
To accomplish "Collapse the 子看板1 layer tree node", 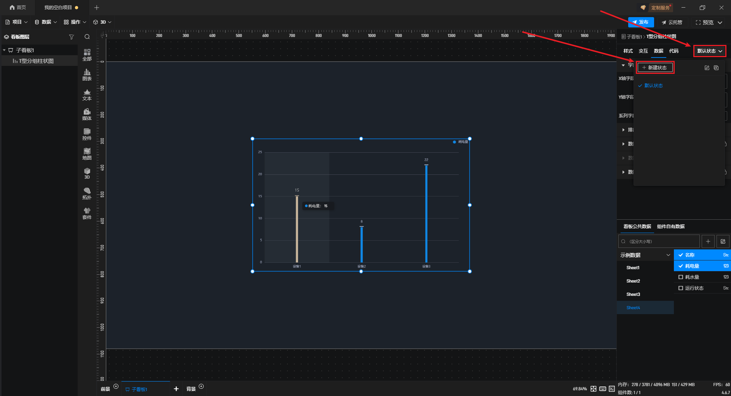I will pyautogui.click(x=4, y=50).
